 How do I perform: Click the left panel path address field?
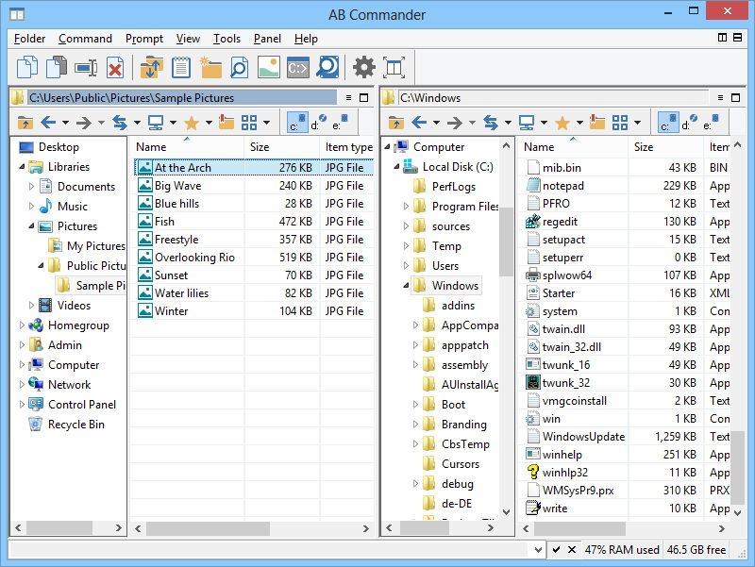181,97
